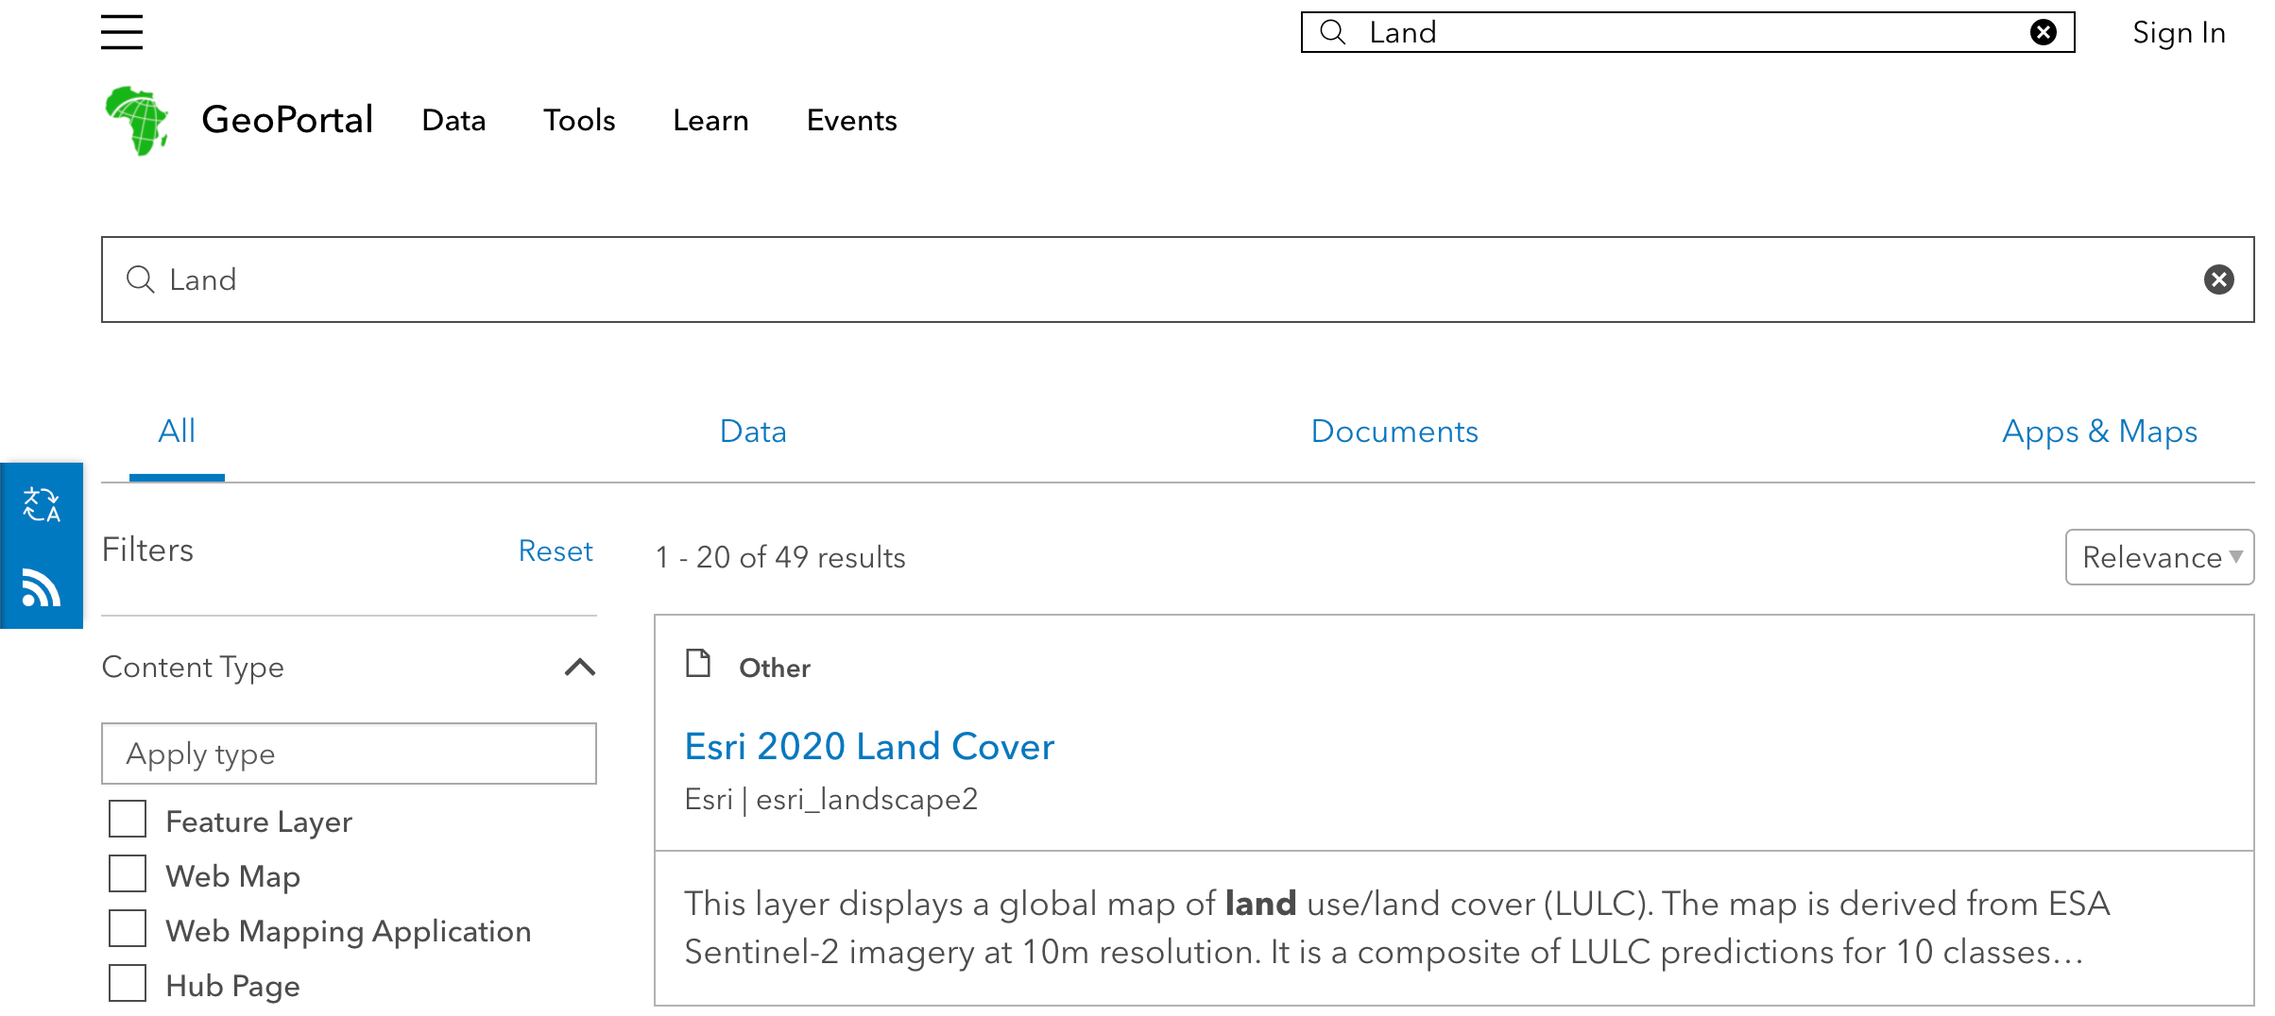Open the language translation side button
Viewport: 2275px width, 1016px height.
tap(42, 504)
